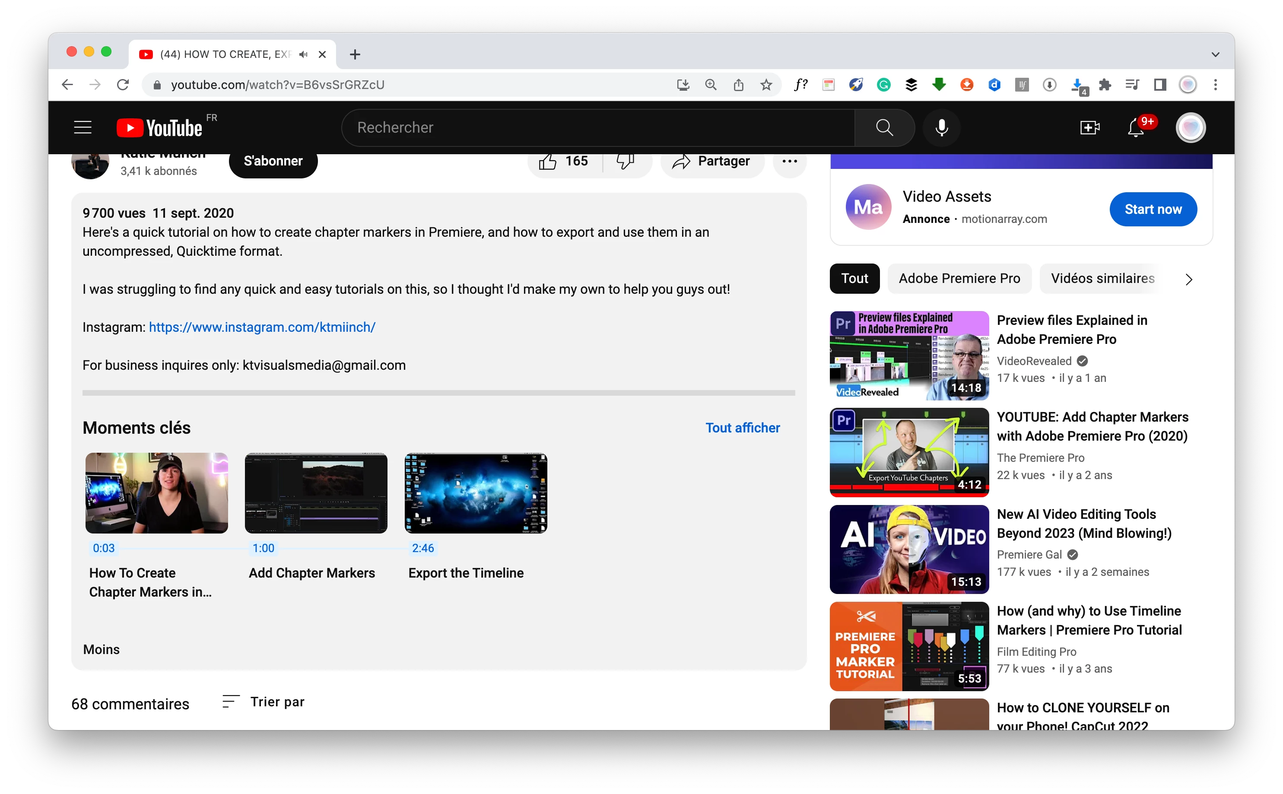Click the Tout afficher link
1283x794 pixels.
pos(742,428)
